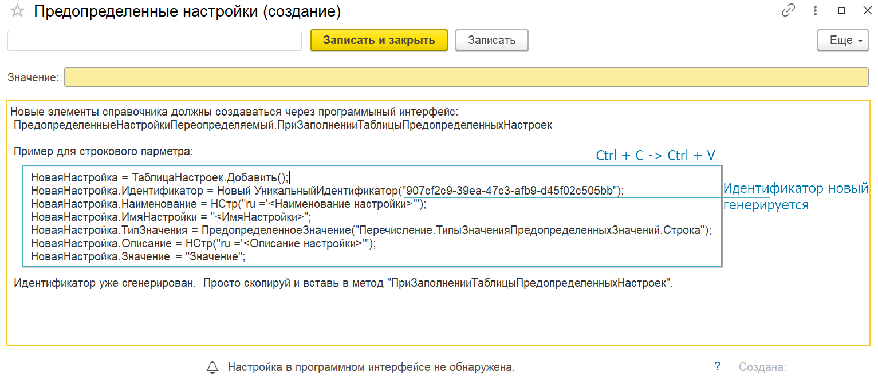Viewport: 878px width, 380px height.
Task: Open the three-dot window options menu
Action: click(814, 11)
